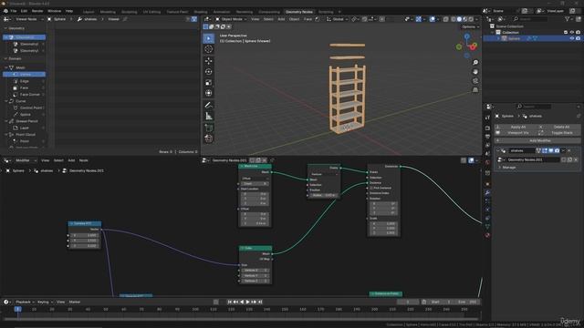Toggle Pick Instance checkbox on node
The height and width of the screenshot is (328, 584).
click(x=371, y=189)
